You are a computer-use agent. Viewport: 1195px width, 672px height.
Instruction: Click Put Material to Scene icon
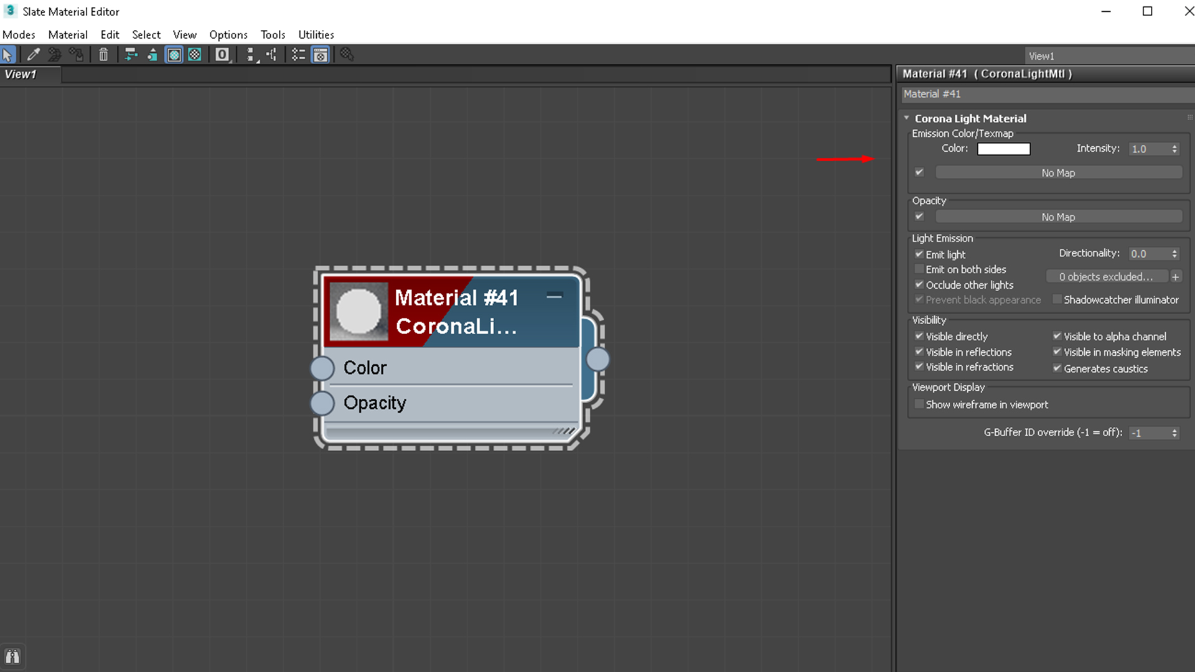coord(54,55)
